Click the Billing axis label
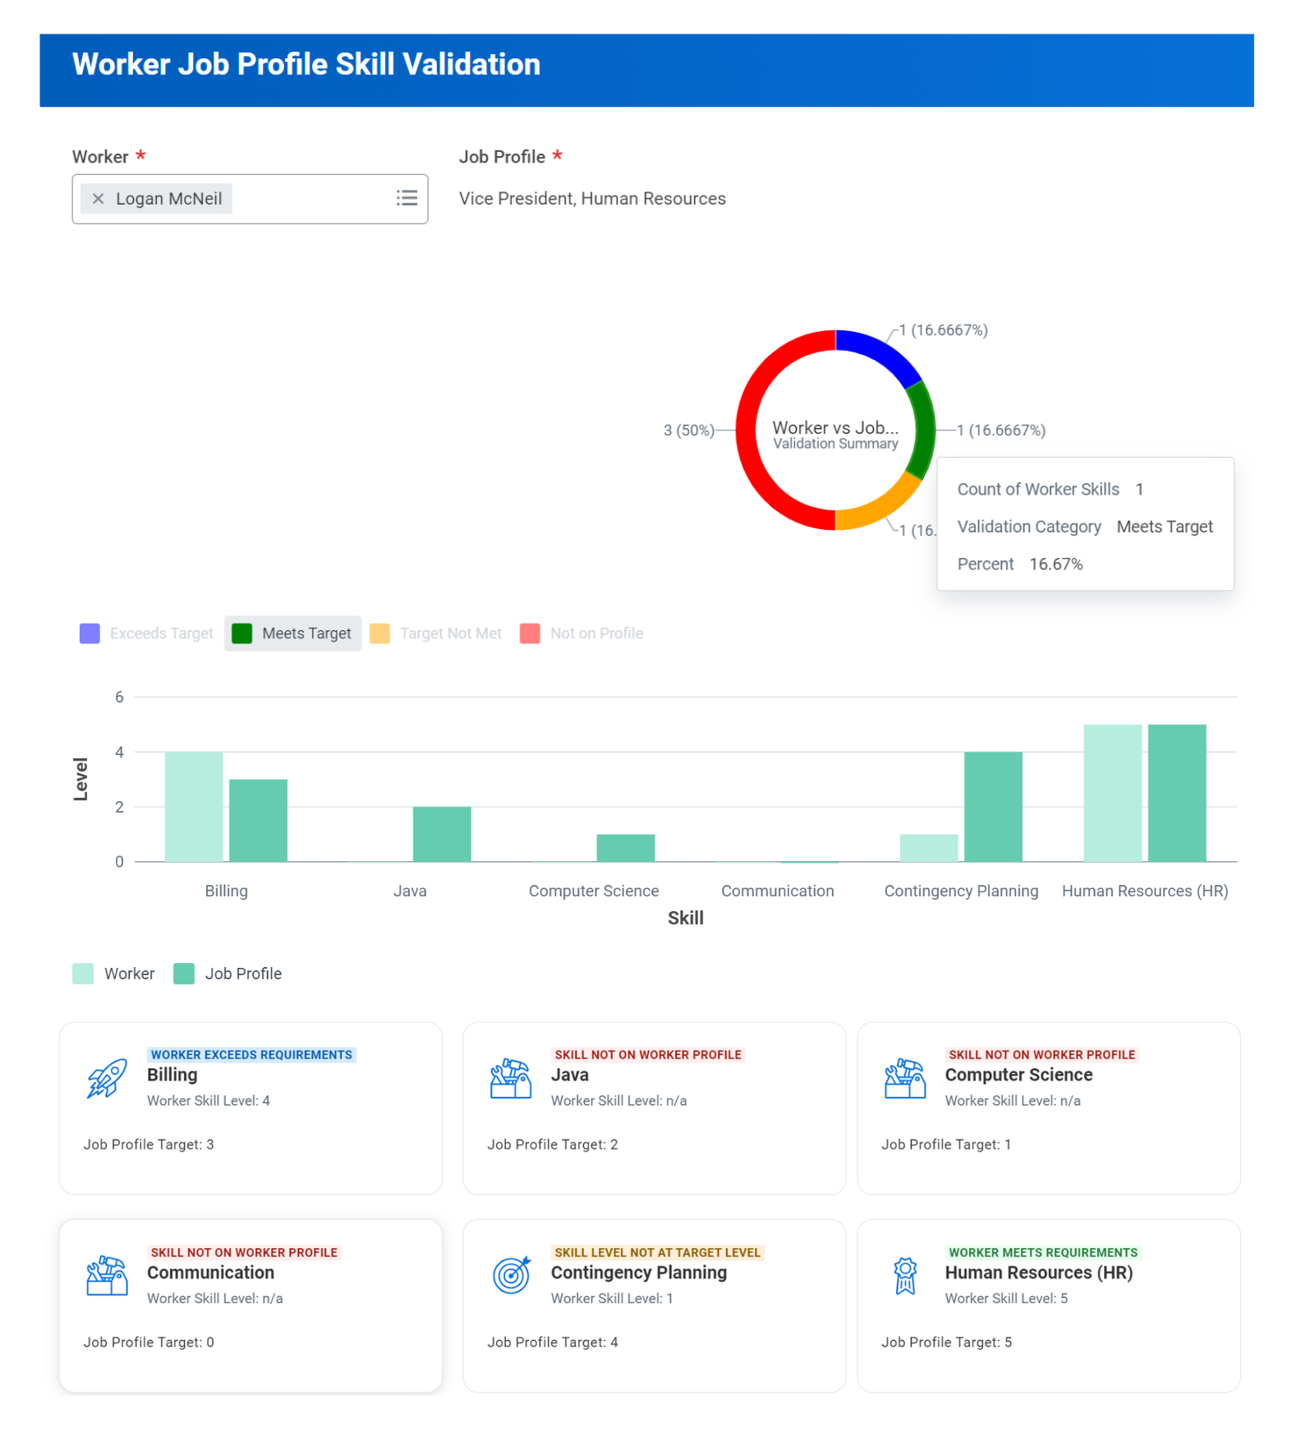This screenshot has height=1437, width=1292. point(227,891)
